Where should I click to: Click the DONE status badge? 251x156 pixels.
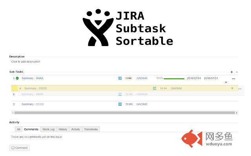[x=129, y=78]
